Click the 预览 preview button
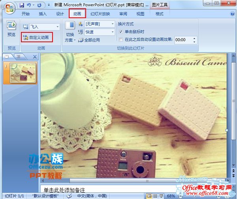The height and width of the screenshot is (199, 237). (11, 29)
